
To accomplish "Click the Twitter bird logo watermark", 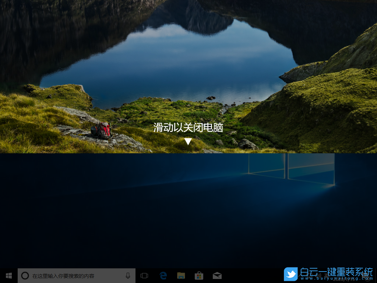I will click(x=291, y=274).
